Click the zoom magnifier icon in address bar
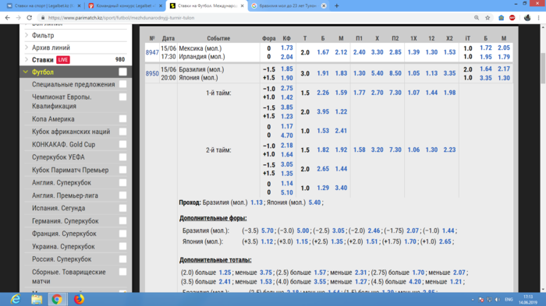The image size is (546, 306). [x=477, y=18]
